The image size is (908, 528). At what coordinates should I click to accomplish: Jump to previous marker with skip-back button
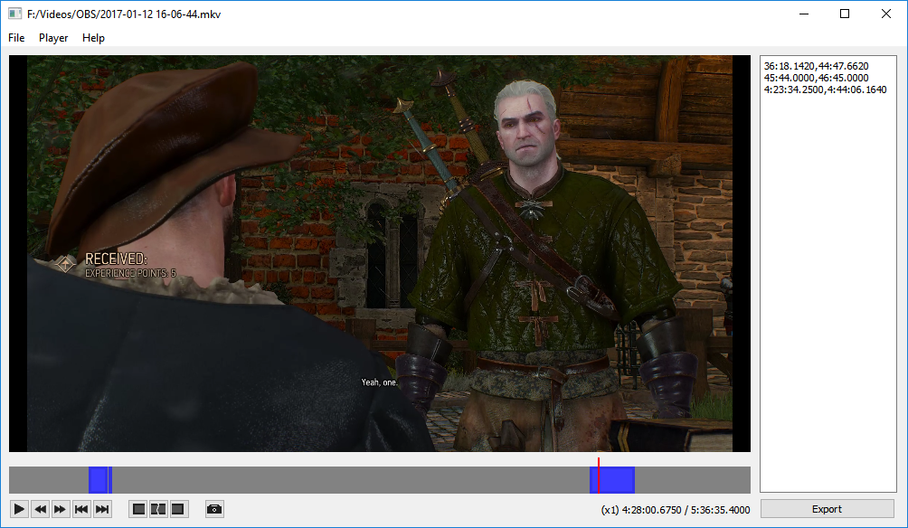pyautogui.click(x=81, y=510)
